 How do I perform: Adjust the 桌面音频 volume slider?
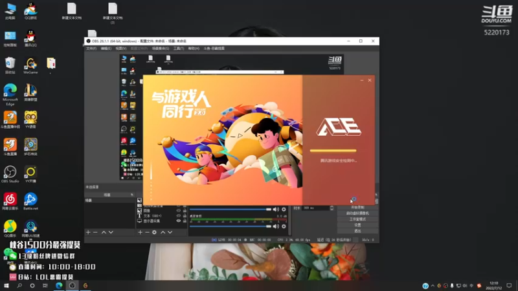tap(231, 226)
